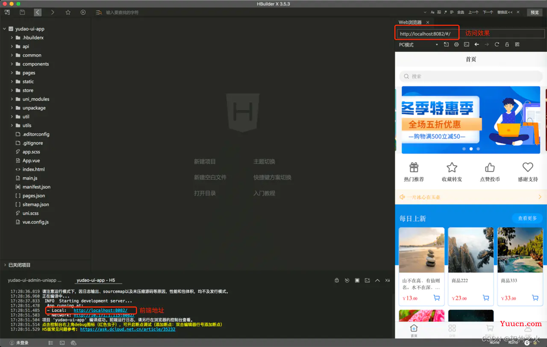Click the browser URL address field

(470, 33)
